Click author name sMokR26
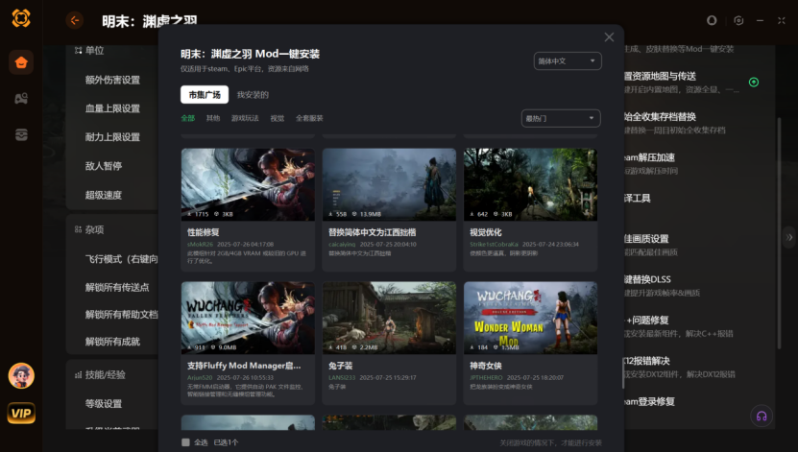Screen dimensions: 798x452 tap(200, 245)
